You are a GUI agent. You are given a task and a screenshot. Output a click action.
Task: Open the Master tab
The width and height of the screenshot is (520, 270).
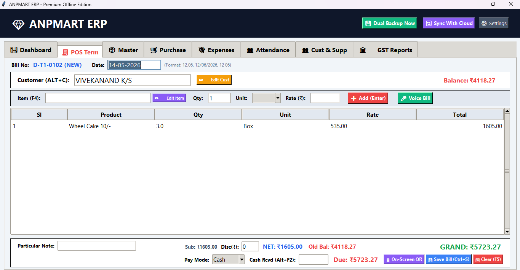123,50
